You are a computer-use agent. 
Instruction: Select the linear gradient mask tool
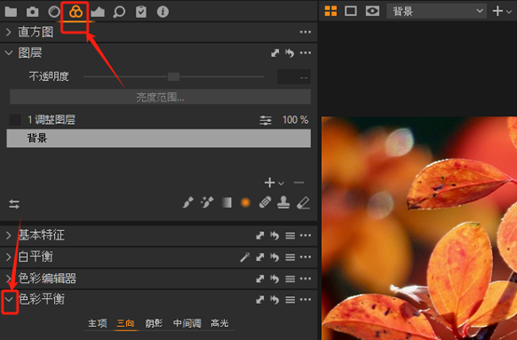click(227, 203)
